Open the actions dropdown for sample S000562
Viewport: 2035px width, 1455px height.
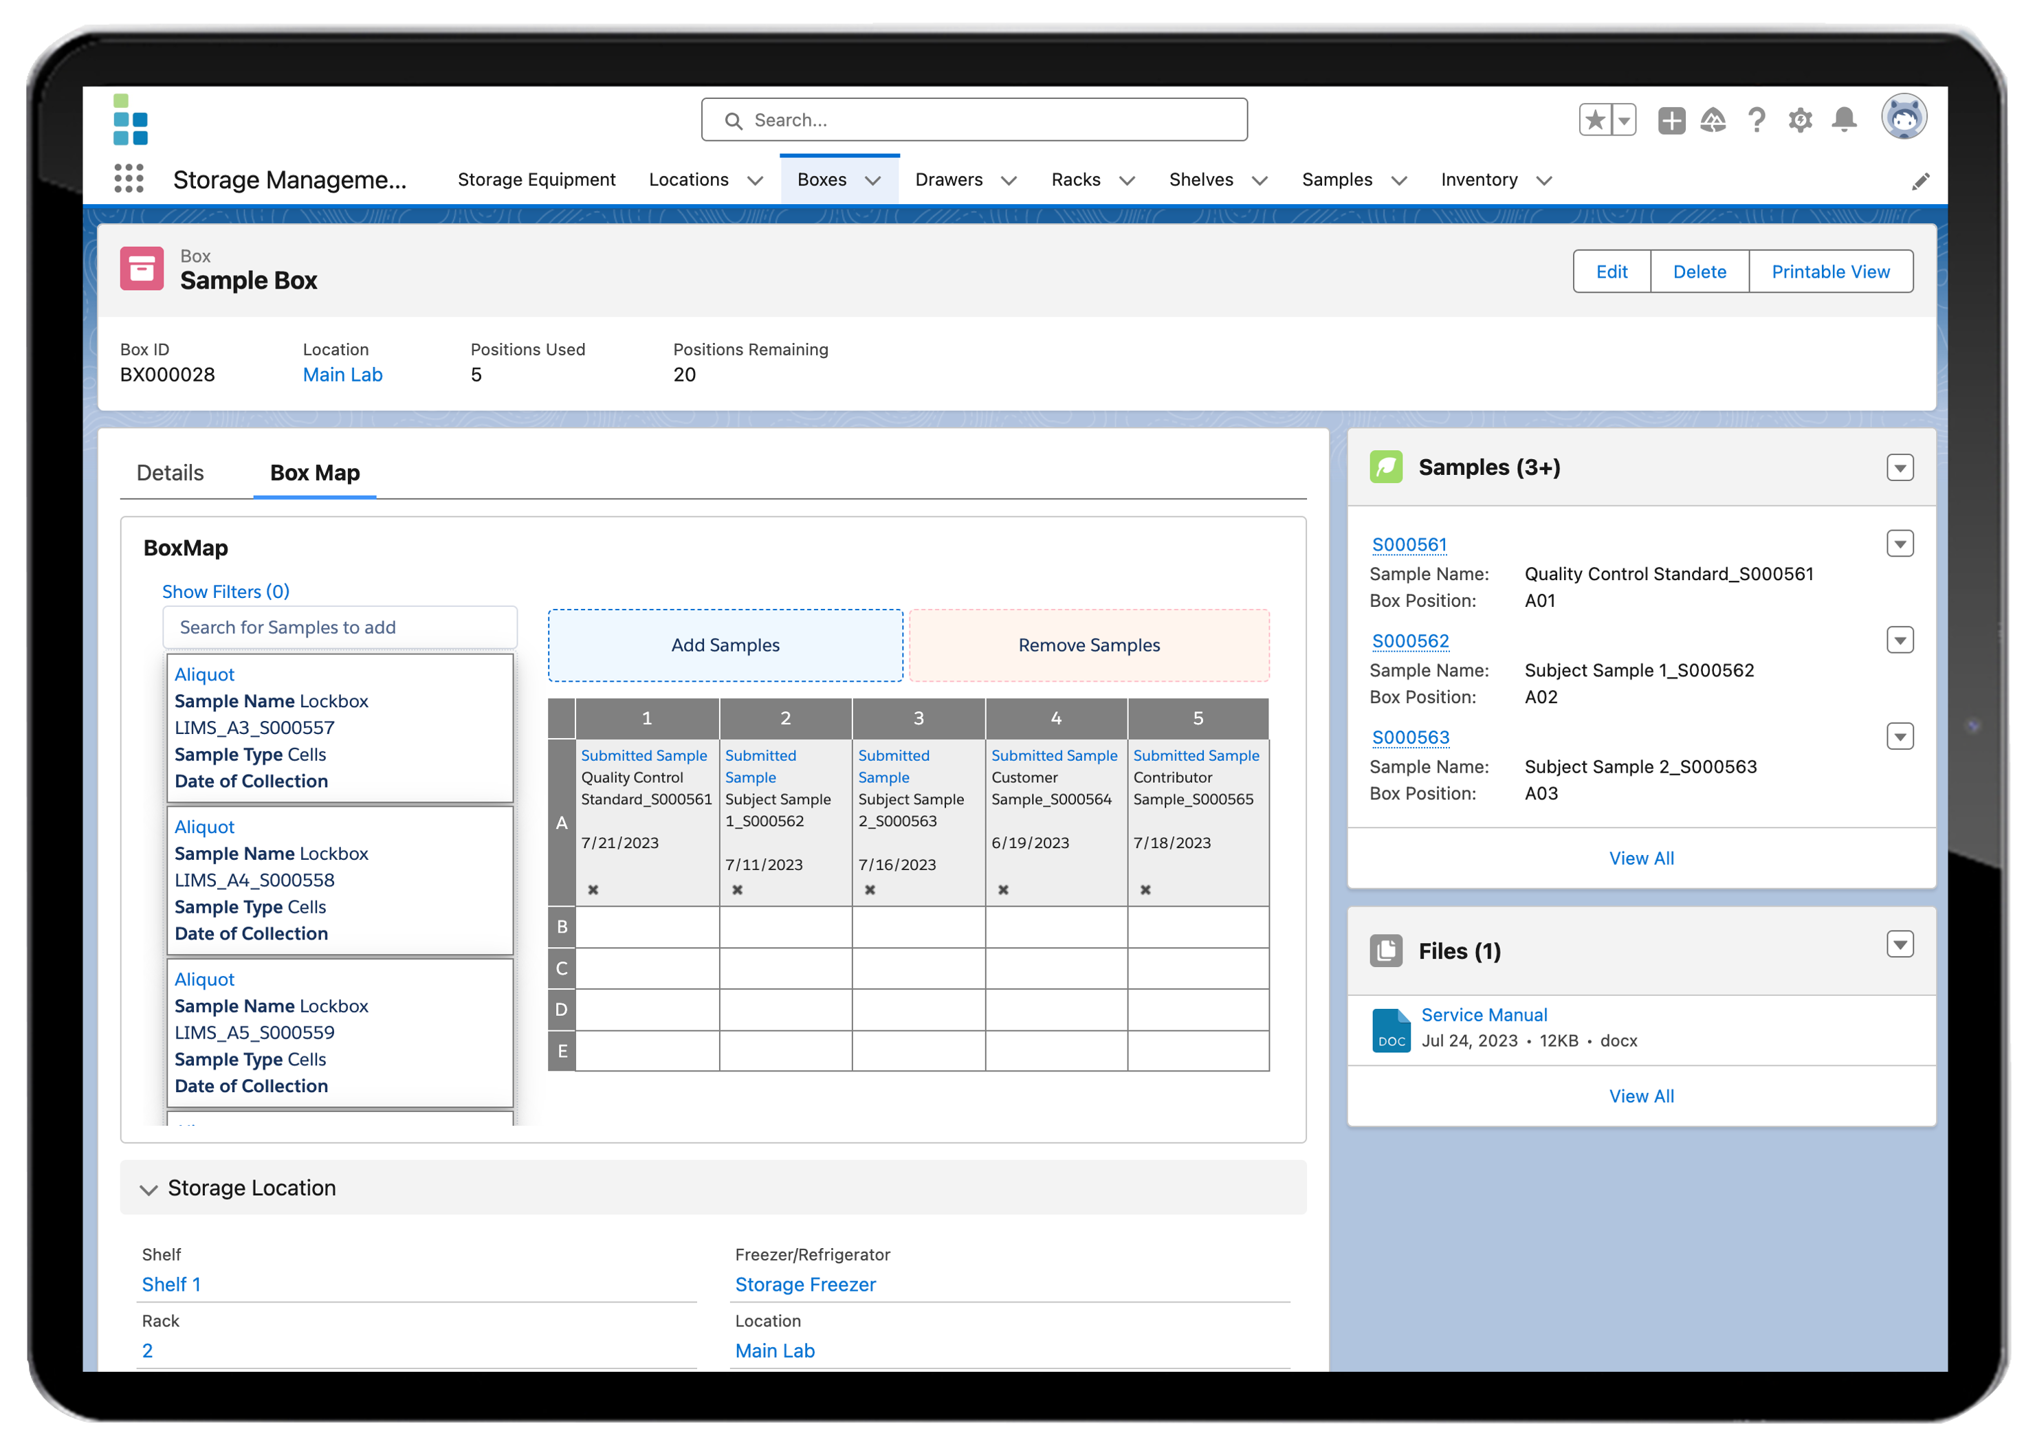pyautogui.click(x=1900, y=640)
